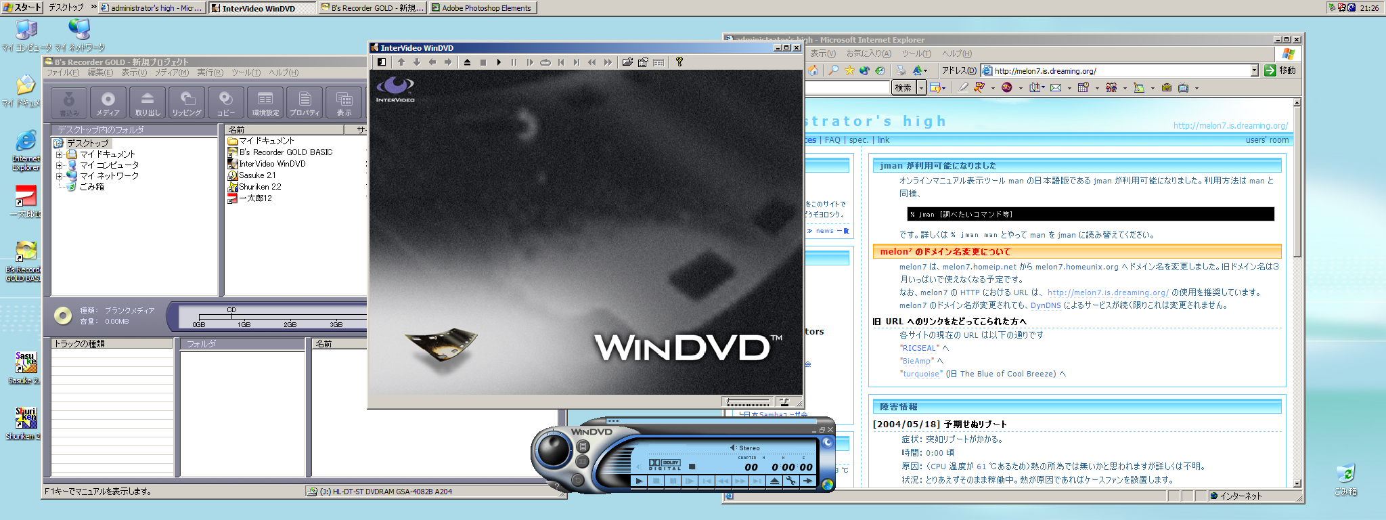Expand the マイ ネットワーク tree node
The image size is (1386, 520).
(59, 176)
